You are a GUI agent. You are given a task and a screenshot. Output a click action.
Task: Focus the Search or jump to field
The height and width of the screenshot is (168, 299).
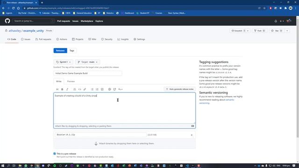34,21
